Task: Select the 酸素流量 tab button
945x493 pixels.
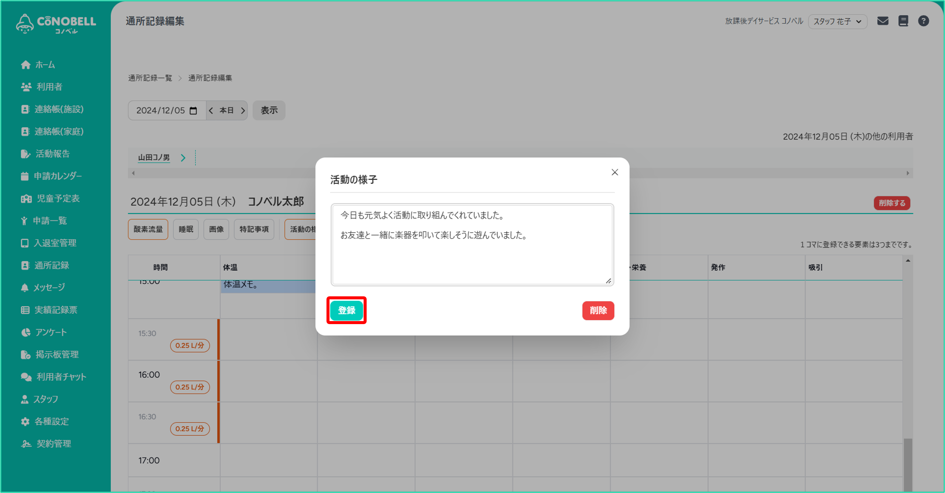Action: coord(148,230)
